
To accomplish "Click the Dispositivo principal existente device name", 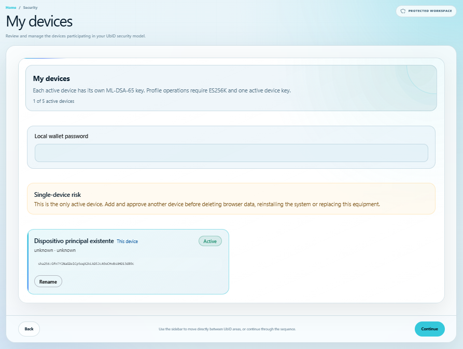I will (74, 241).
